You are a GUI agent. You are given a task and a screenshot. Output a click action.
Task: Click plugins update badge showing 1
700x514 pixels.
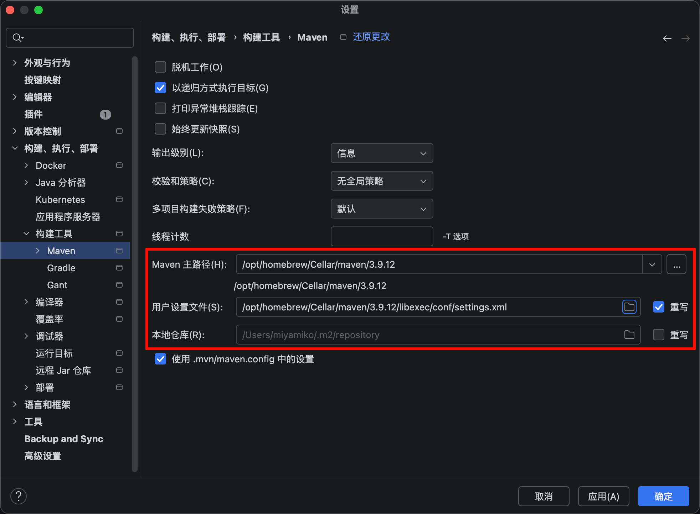click(105, 114)
